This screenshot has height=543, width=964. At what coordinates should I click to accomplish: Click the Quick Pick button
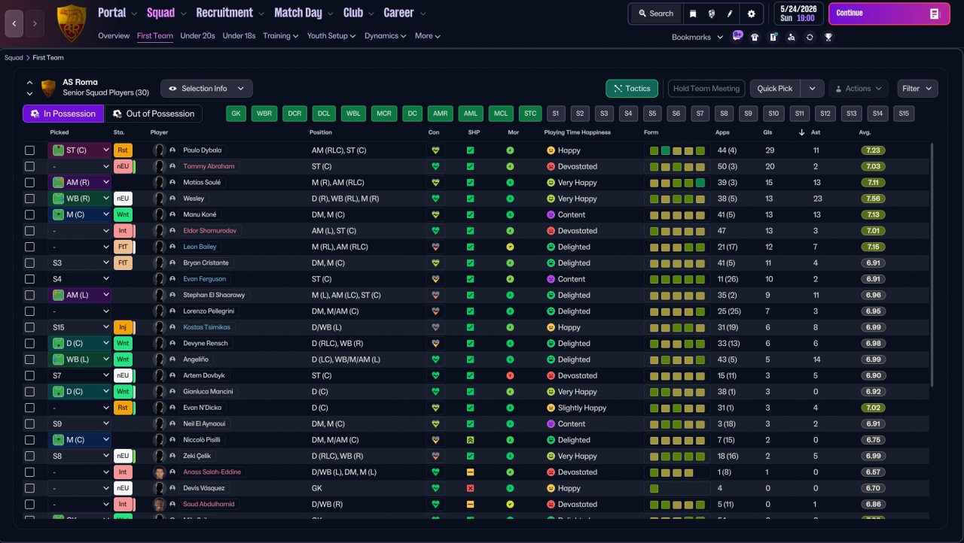[x=775, y=89]
